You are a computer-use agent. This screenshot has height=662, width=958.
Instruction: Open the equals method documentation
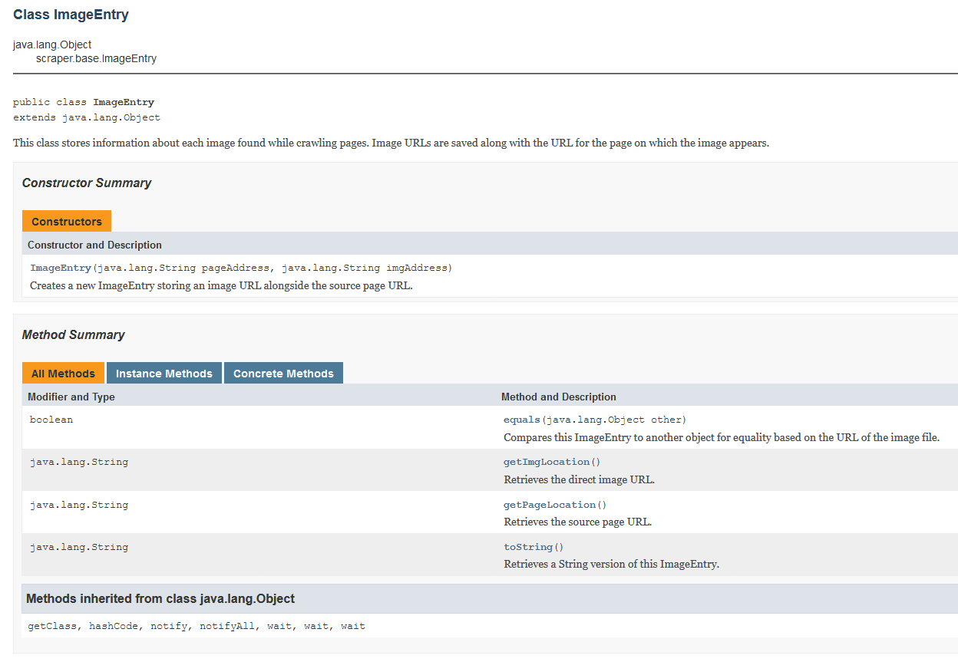(521, 419)
